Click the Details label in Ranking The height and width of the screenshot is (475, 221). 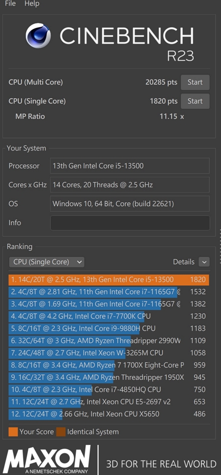(184, 262)
